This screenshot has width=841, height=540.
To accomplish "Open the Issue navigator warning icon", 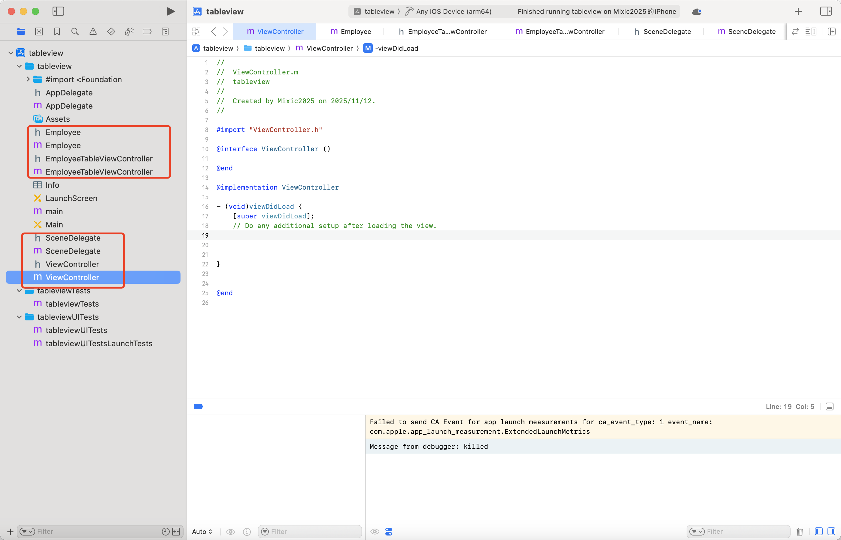I will (93, 31).
